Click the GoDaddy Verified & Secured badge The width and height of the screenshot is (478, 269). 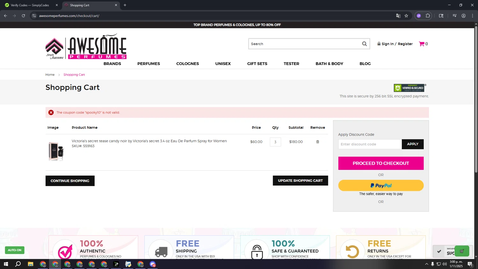[x=409, y=88]
